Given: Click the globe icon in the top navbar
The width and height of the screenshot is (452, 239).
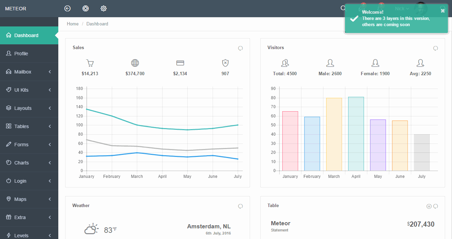Looking at the screenshot, I should 85,8.
